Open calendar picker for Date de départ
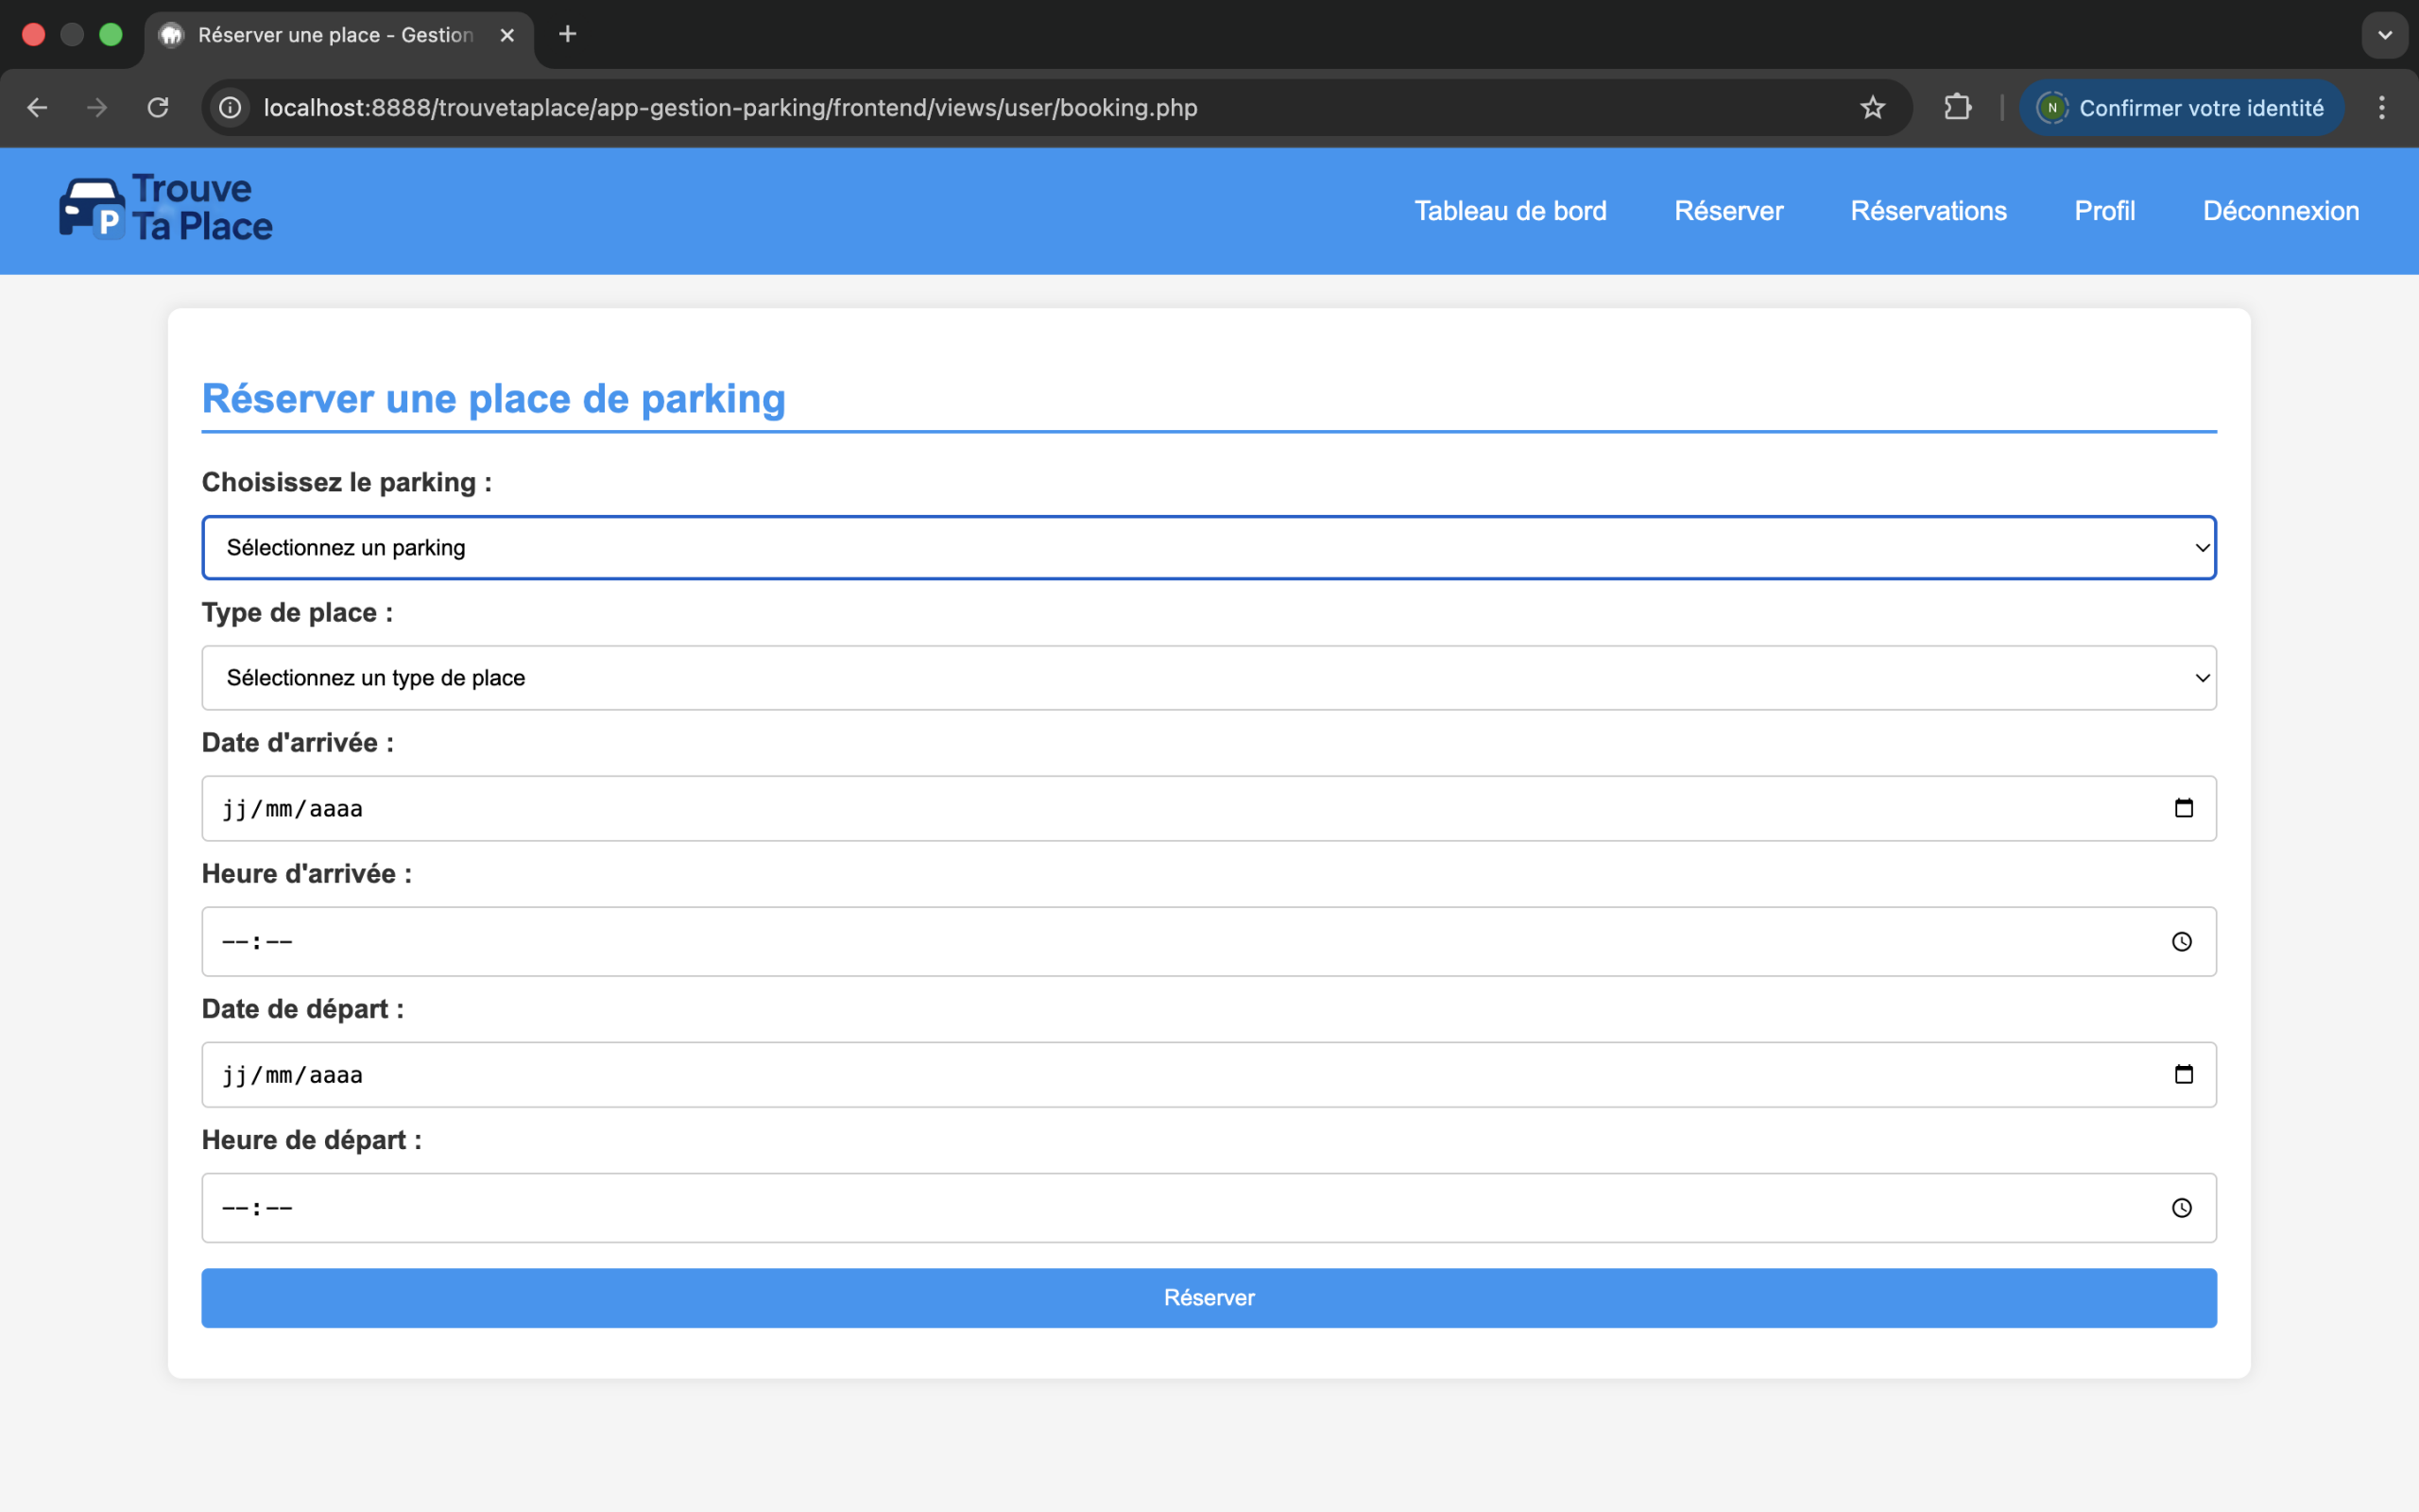This screenshot has width=2419, height=1512. click(x=2183, y=1075)
